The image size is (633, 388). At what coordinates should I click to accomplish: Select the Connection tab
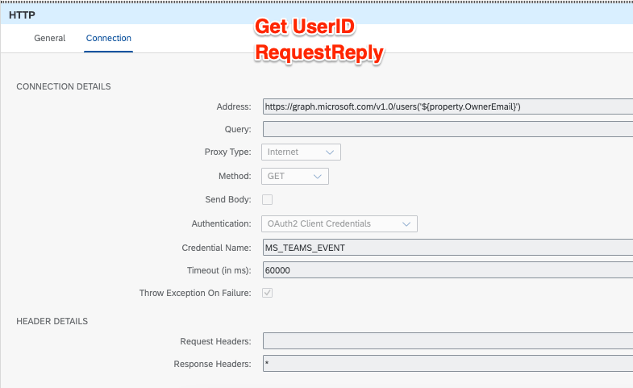[109, 38]
